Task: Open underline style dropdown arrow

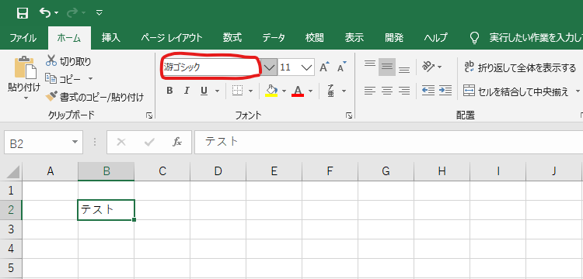Action: 217,91
